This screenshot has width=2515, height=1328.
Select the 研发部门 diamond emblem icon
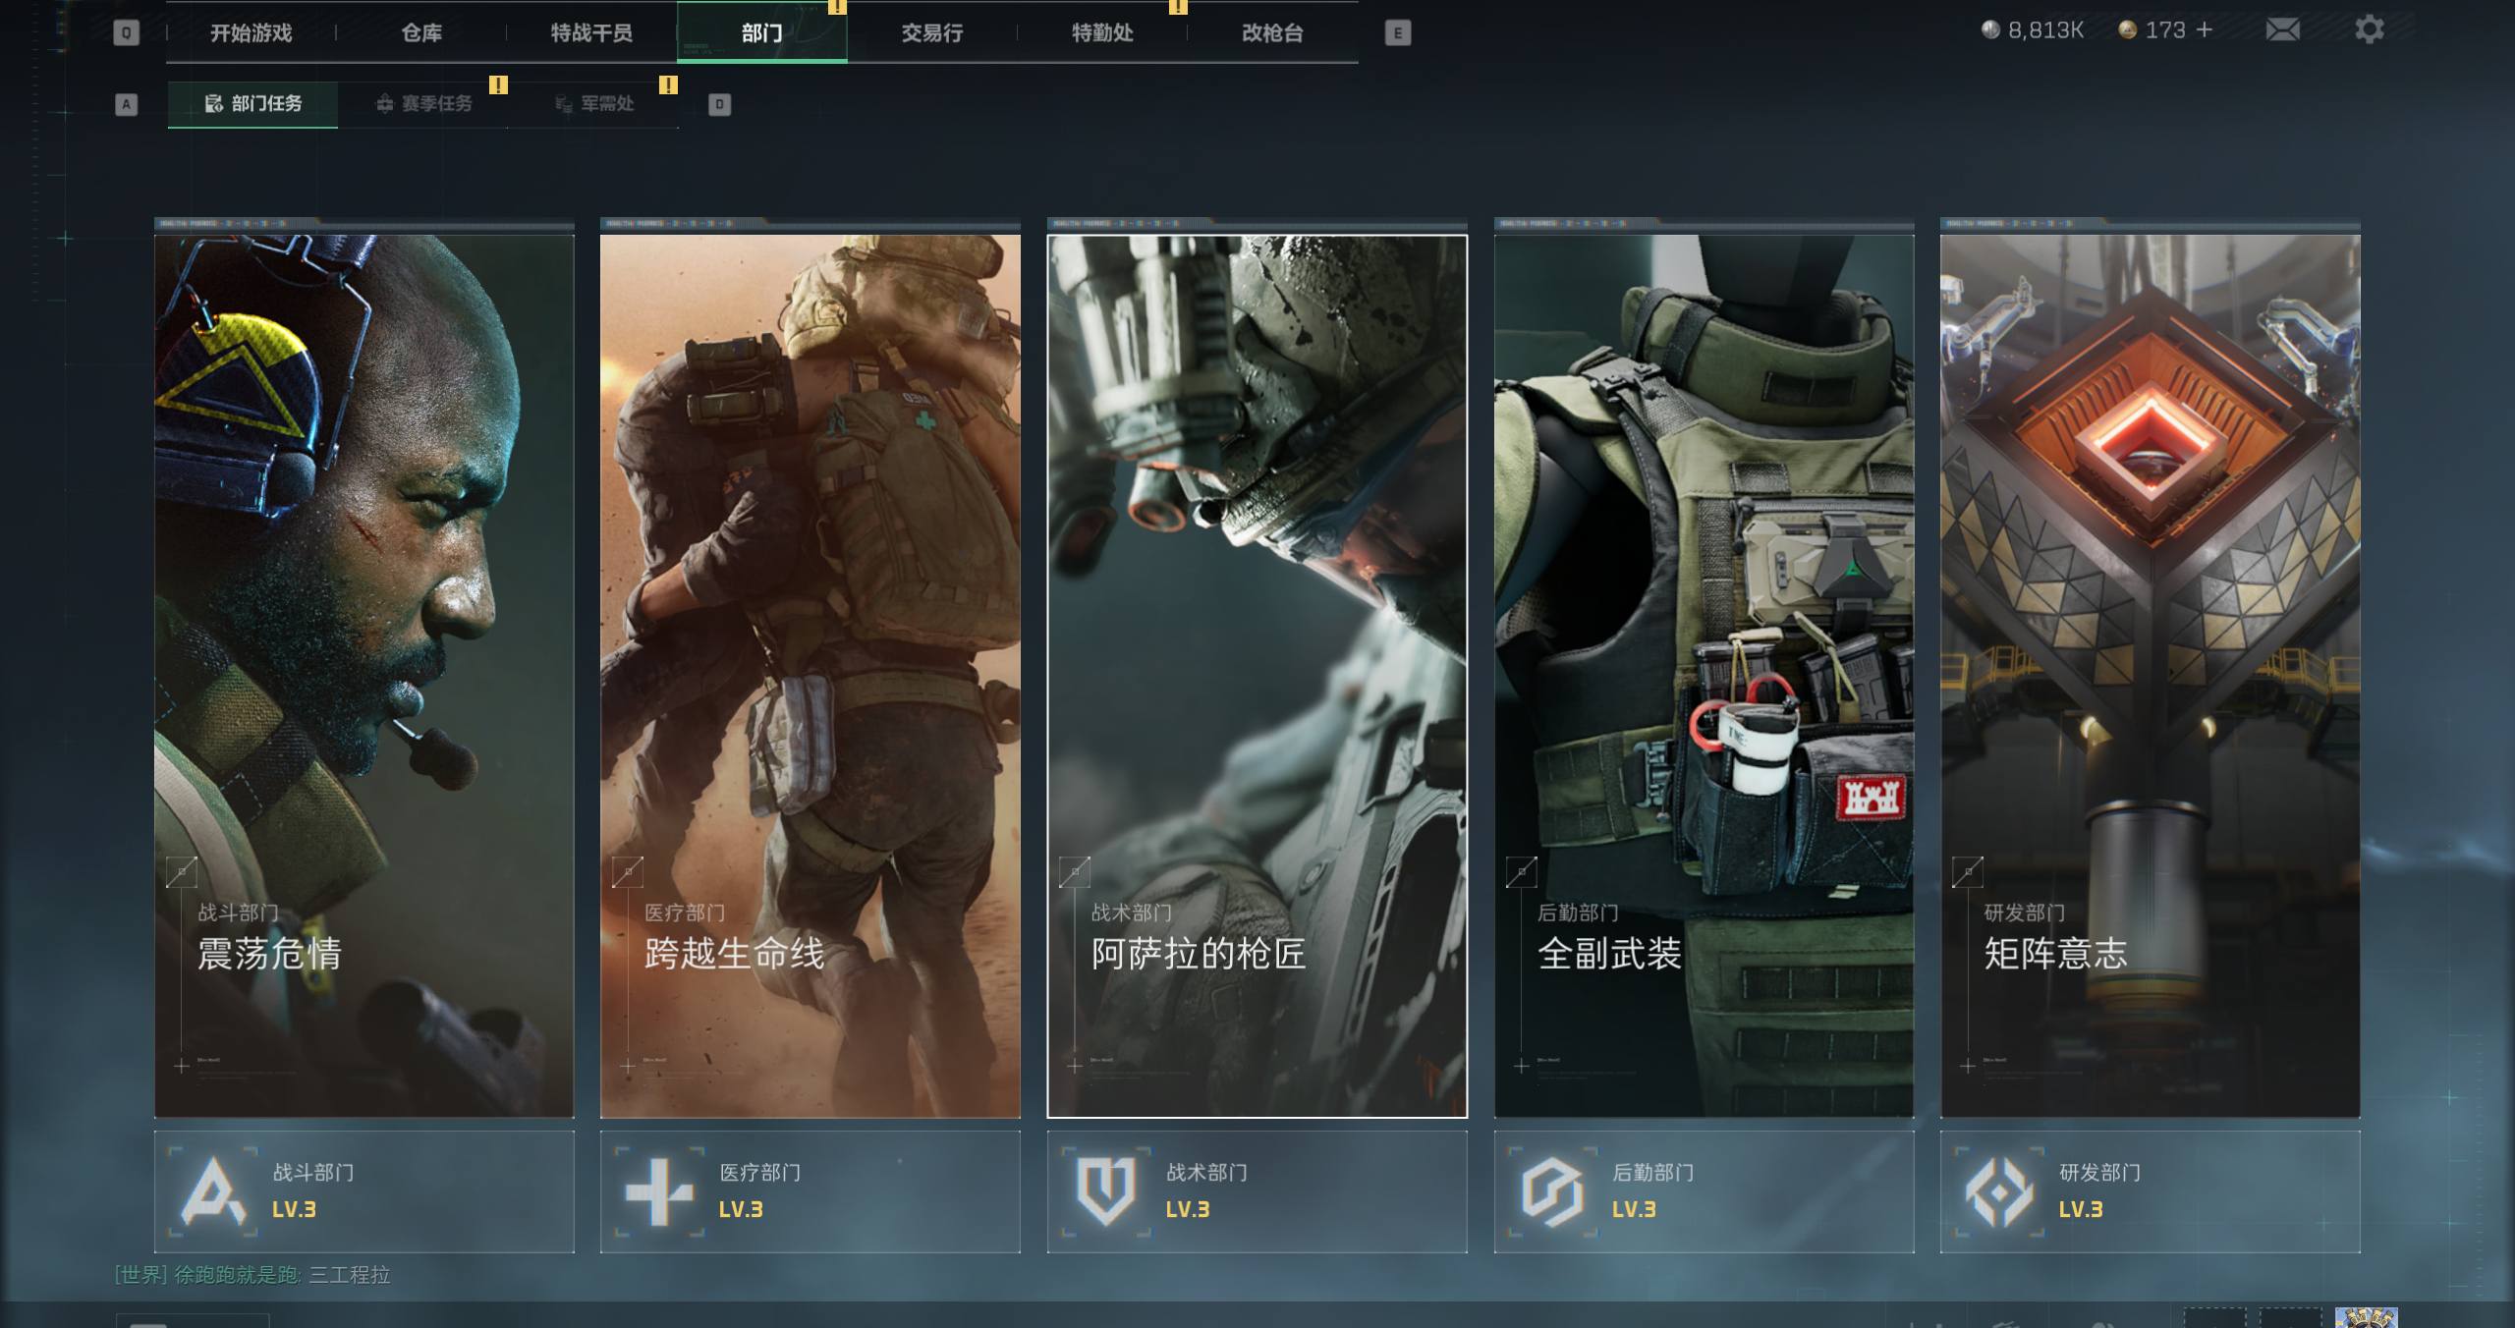tap(1999, 1191)
